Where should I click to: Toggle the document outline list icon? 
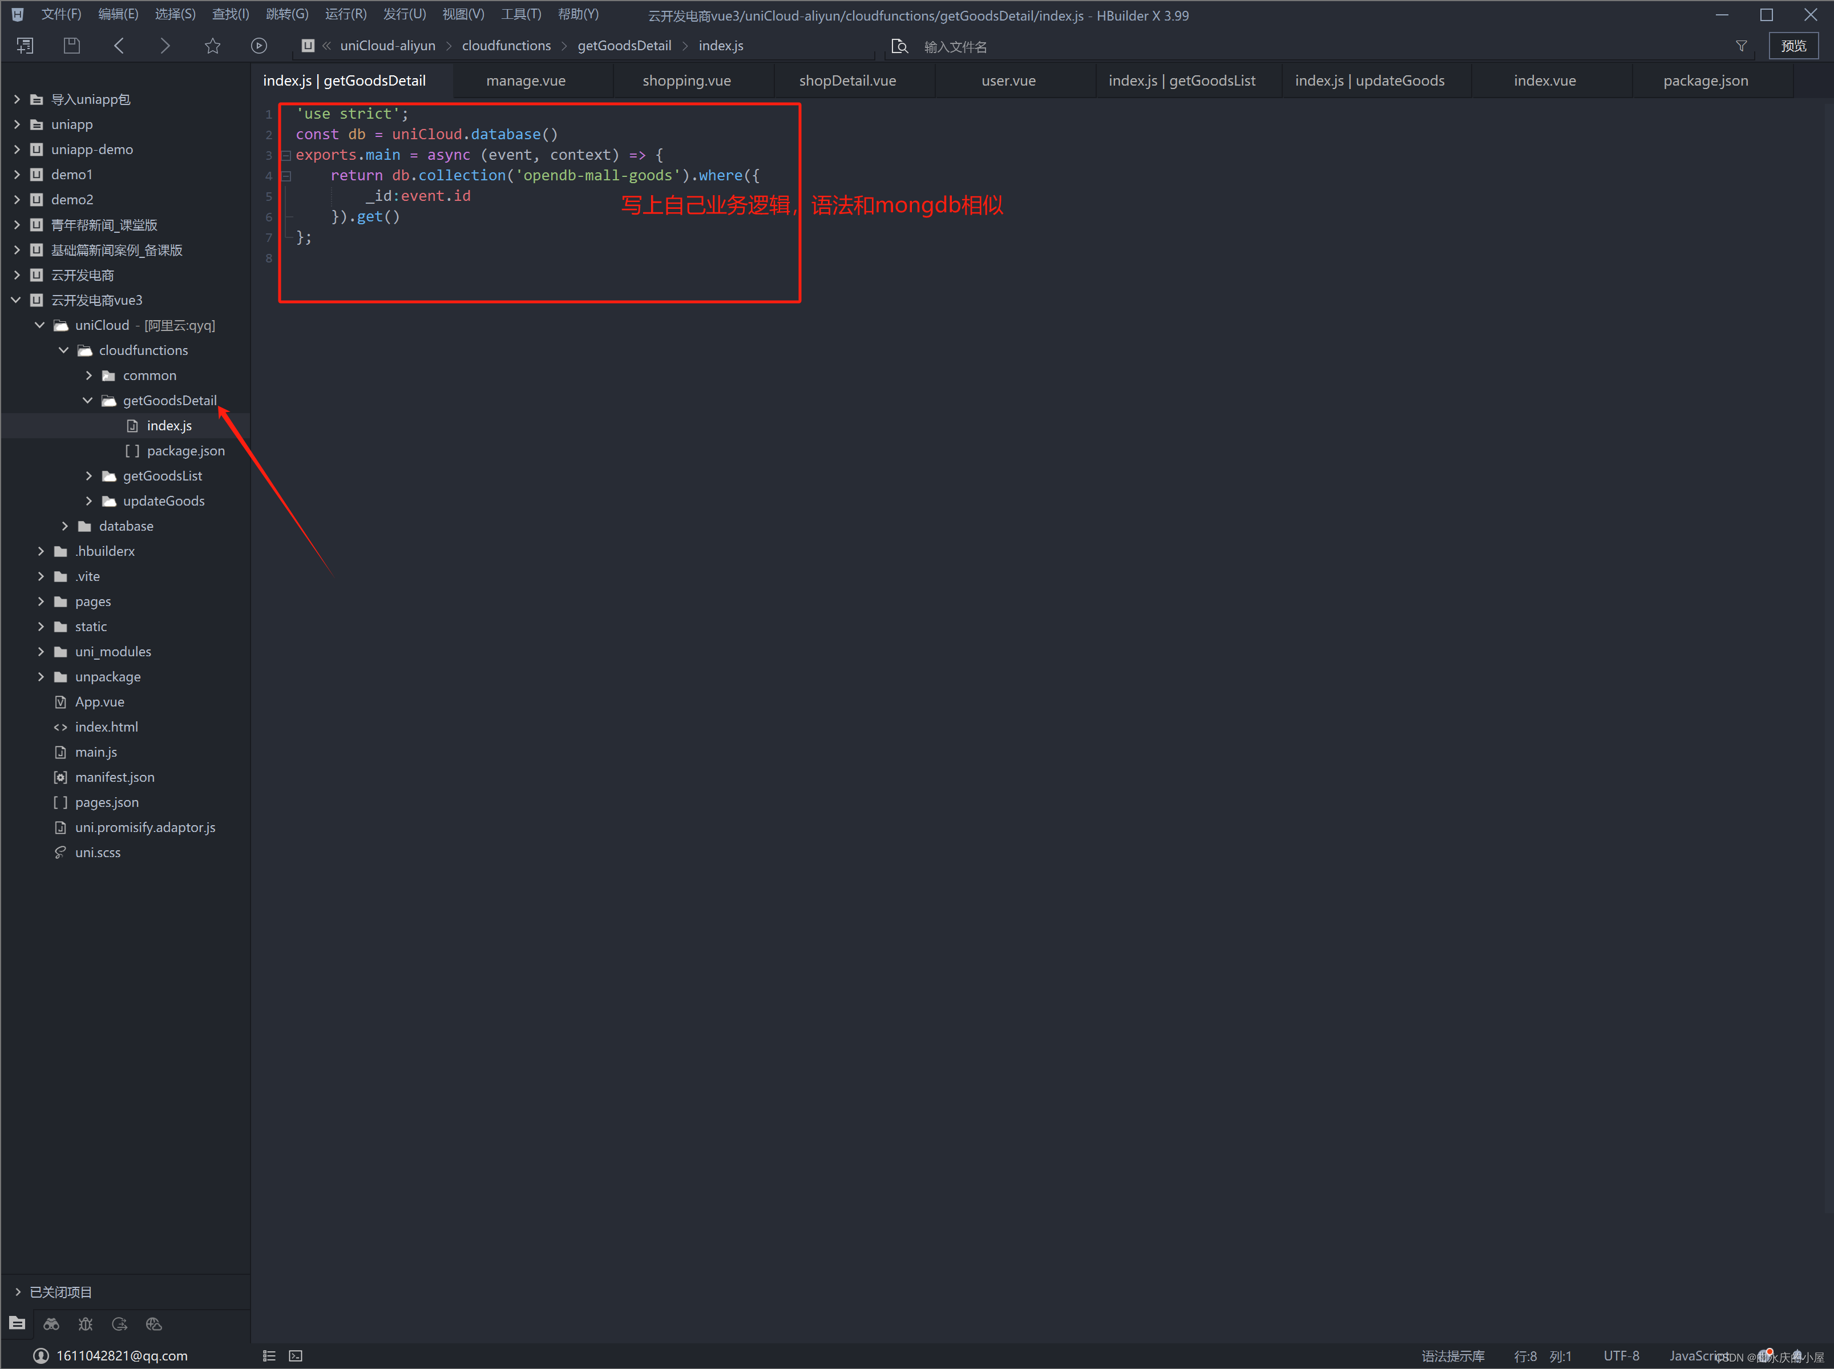(269, 1356)
